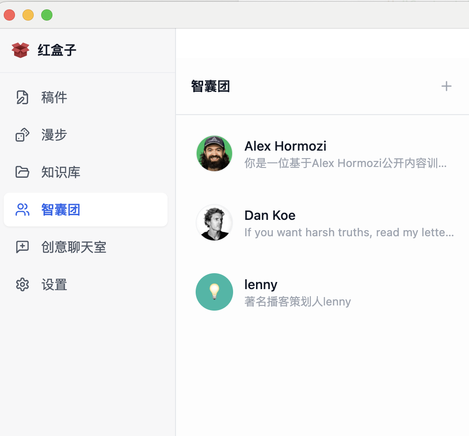
Task: Click the 设置 gear icon
Action: 22,284
